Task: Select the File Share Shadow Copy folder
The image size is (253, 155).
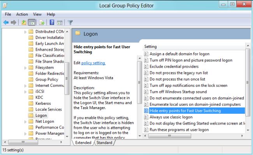Action: [x=49, y=62]
